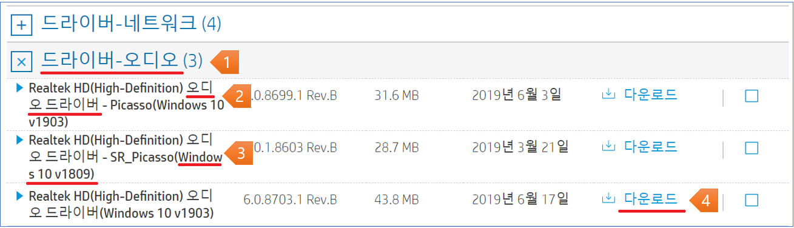Check the box for the 28.7 MB driver
Image resolution: width=794 pixels, height=228 pixels.
tap(751, 148)
